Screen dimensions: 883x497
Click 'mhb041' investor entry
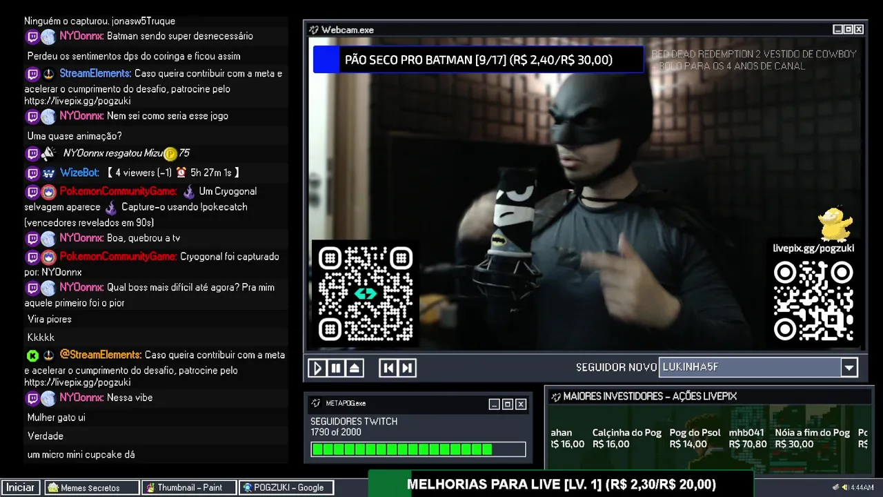tap(747, 438)
